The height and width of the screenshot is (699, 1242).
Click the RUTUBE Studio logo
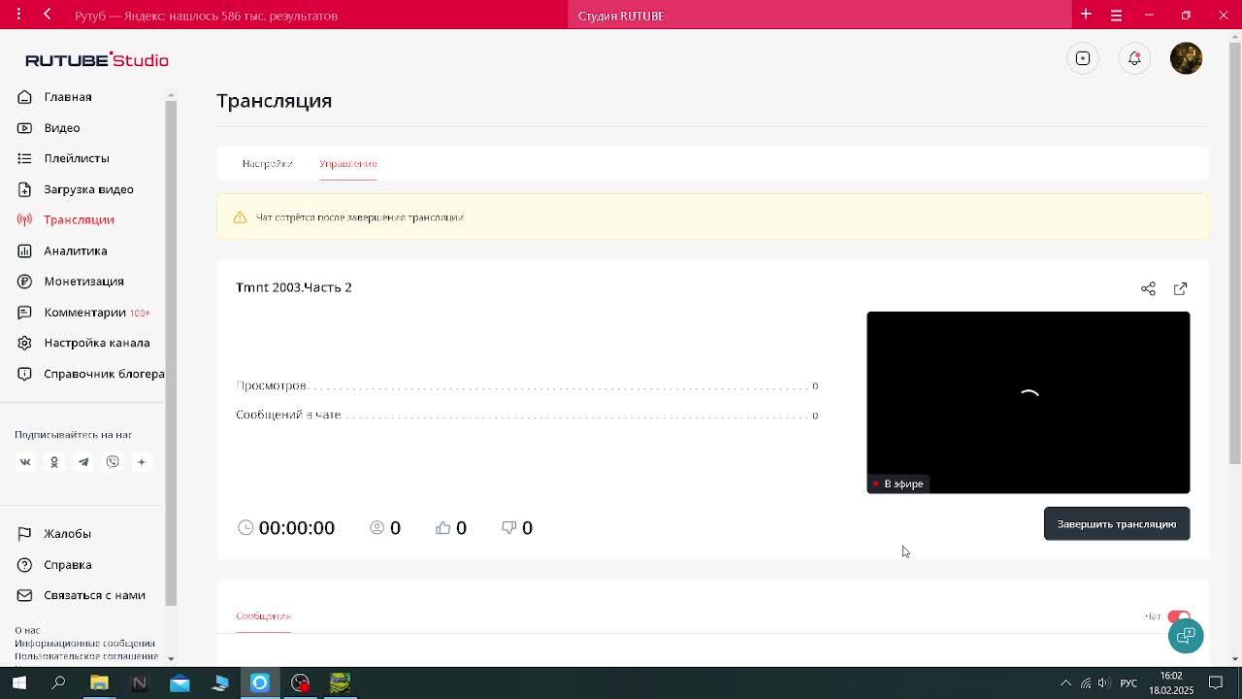(97, 60)
